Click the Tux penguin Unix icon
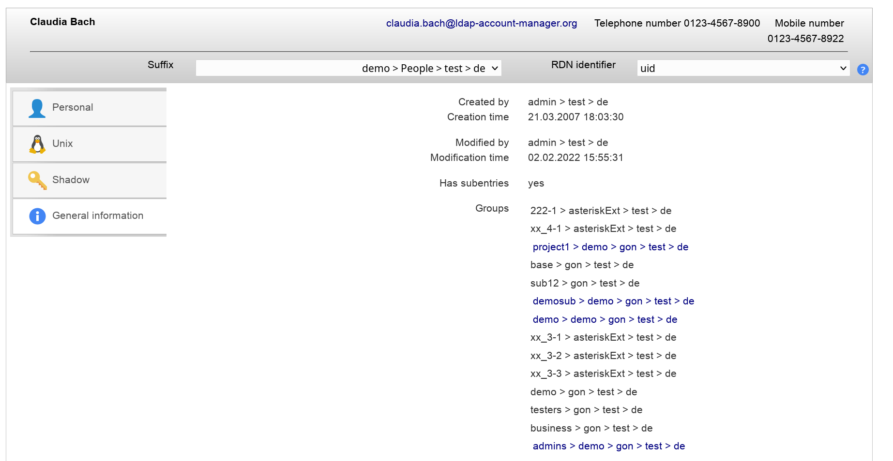The height and width of the screenshot is (461, 893). [37, 144]
